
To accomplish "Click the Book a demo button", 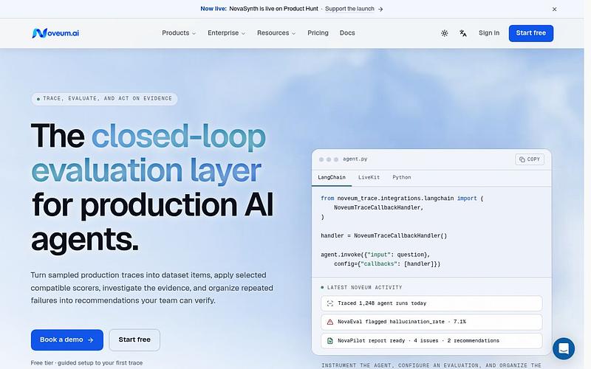I will point(67,339).
